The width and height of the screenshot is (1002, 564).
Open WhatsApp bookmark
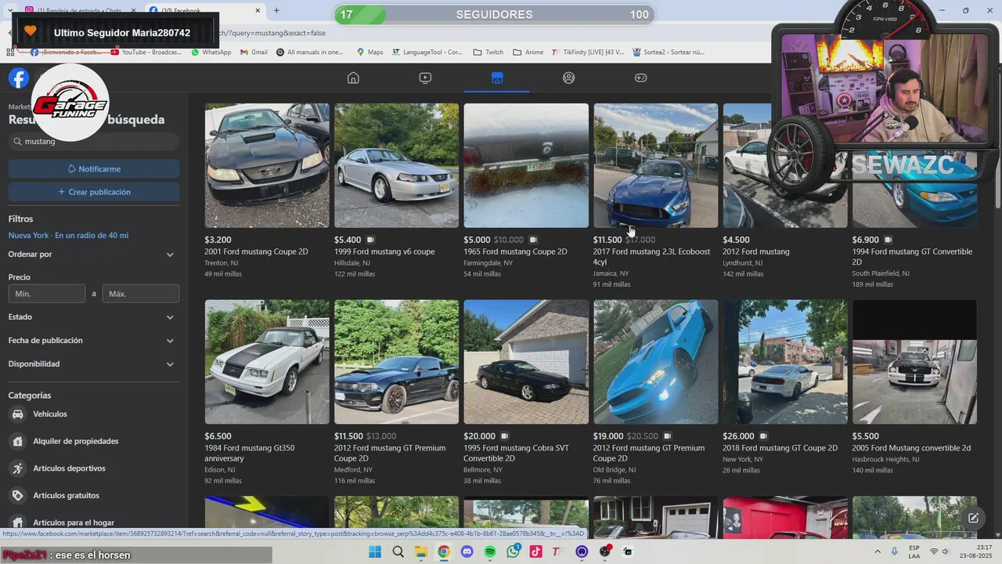[211, 52]
